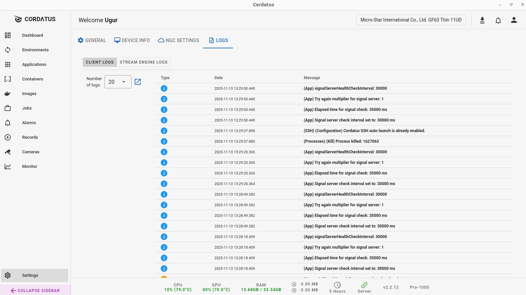Click the 5 Hours clock icon
This screenshot has width=526, height=295.
[x=337, y=285]
